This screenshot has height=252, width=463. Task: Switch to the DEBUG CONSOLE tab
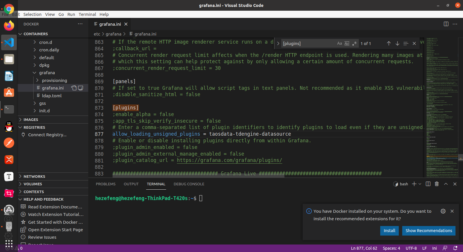[x=189, y=184]
